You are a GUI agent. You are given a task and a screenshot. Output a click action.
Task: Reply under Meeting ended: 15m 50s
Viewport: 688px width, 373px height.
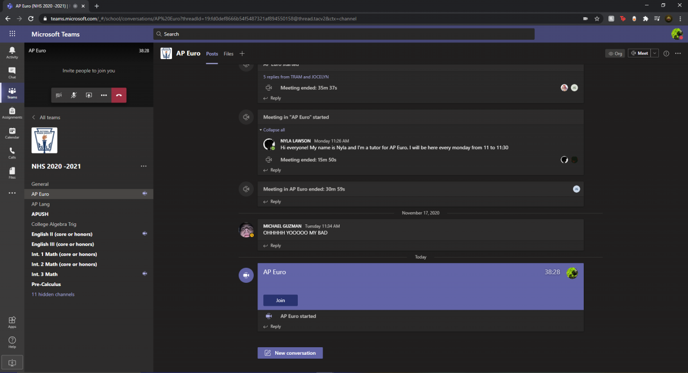tap(272, 170)
